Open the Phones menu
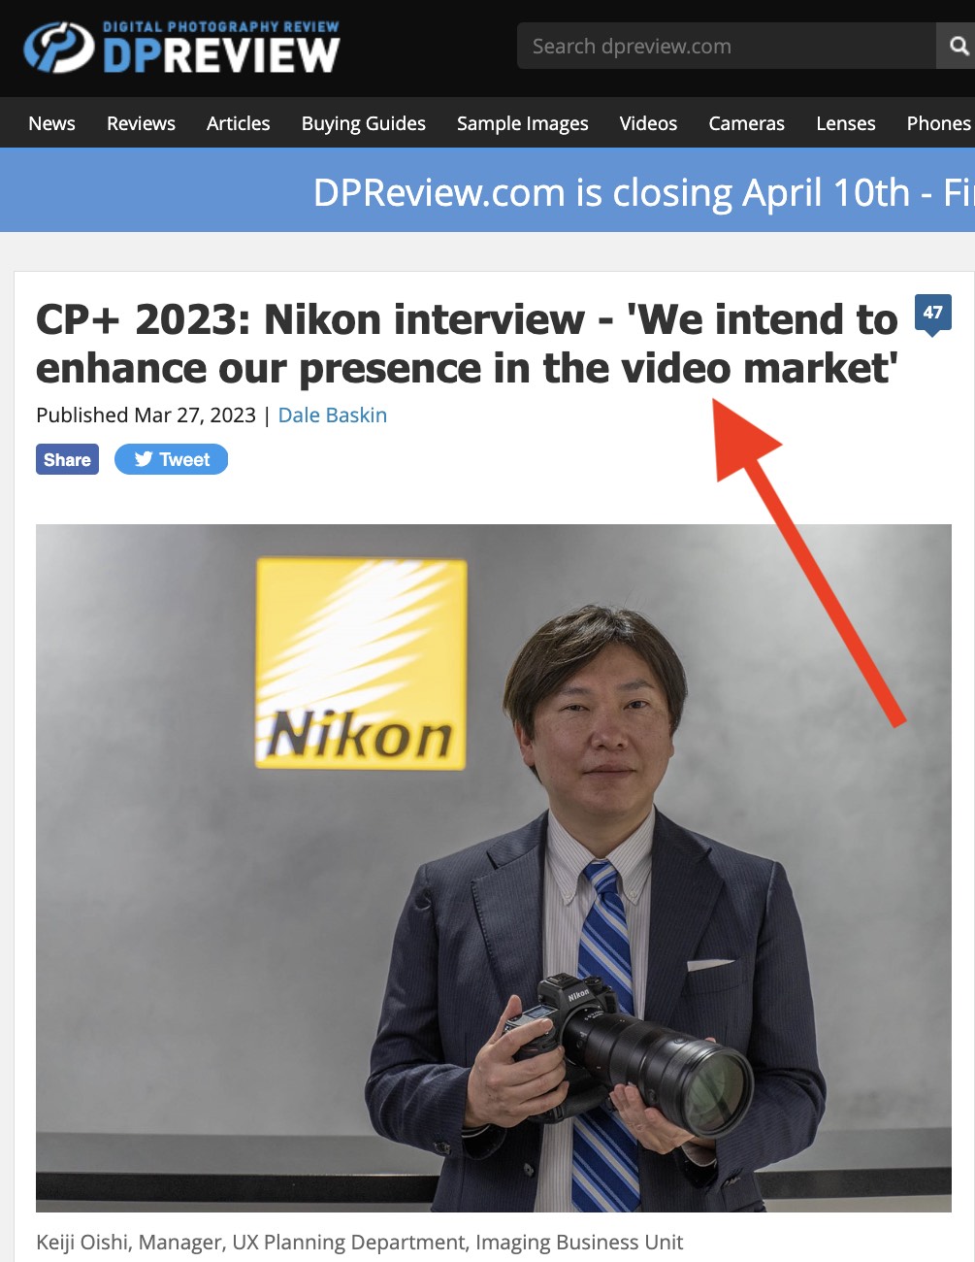The width and height of the screenshot is (975, 1262). pyautogui.click(x=939, y=123)
